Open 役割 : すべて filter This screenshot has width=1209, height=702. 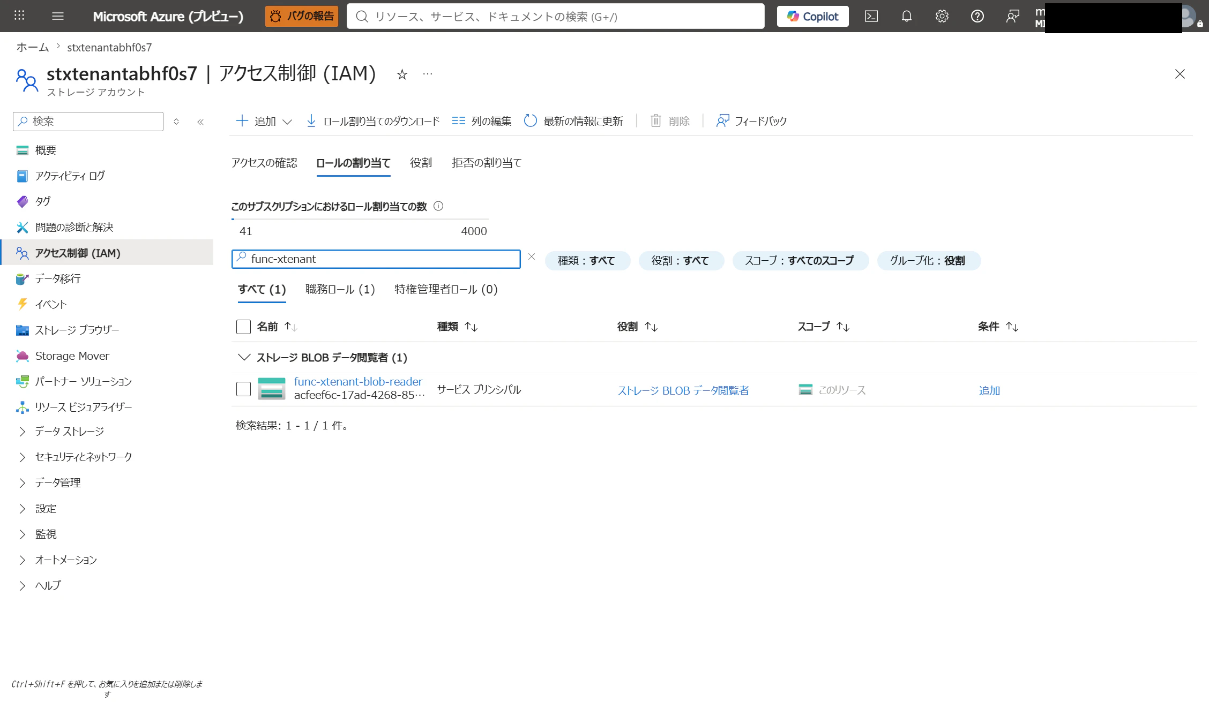[681, 261]
